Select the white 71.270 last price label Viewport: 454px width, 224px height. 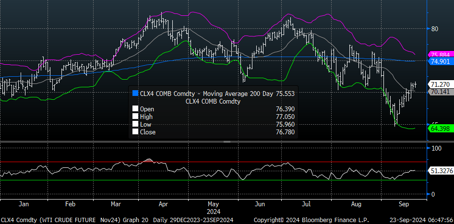point(441,84)
